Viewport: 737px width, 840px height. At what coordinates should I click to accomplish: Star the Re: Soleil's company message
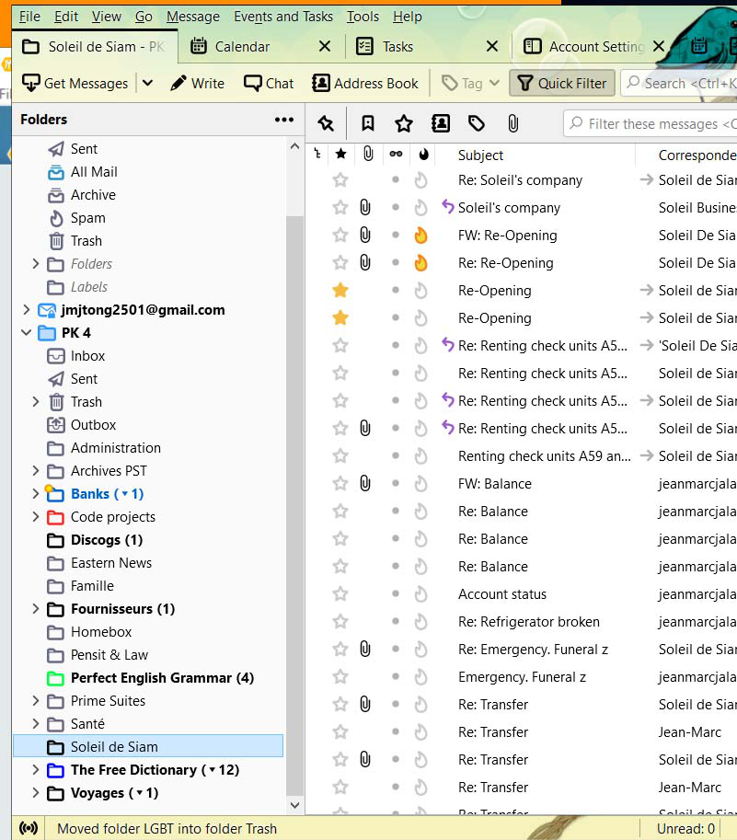click(x=340, y=180)
